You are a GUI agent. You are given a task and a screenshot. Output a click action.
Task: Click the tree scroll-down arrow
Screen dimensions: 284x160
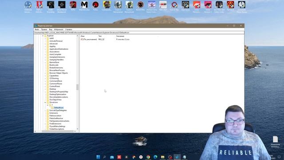77,129
